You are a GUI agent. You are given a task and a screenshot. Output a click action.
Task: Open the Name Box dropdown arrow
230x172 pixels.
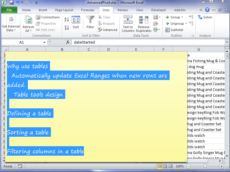pos(44,42)
